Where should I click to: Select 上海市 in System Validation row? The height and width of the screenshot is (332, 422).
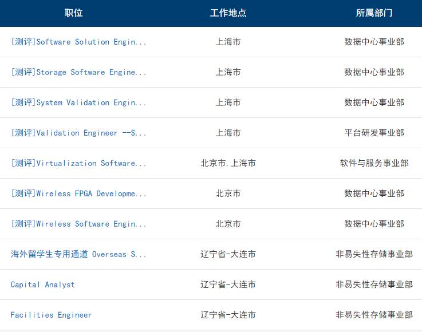tap(228, 103)
